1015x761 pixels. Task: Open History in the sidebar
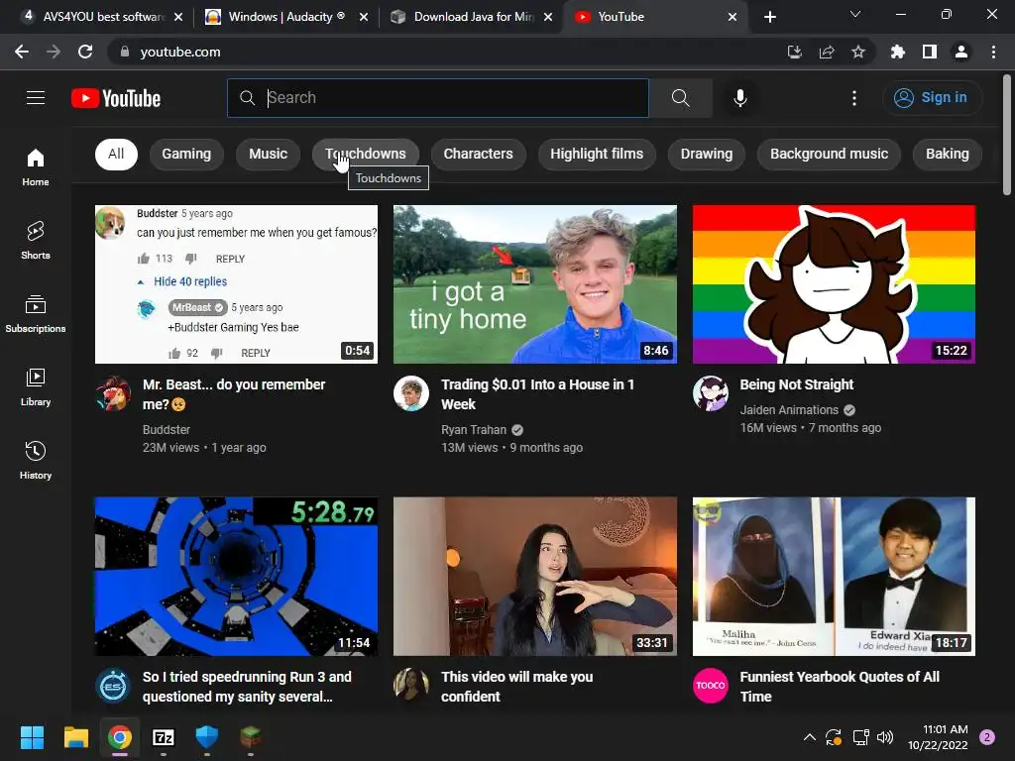(x=36, y=460)
